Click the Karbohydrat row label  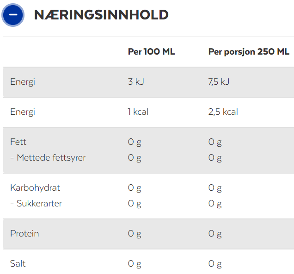point(35,188)
